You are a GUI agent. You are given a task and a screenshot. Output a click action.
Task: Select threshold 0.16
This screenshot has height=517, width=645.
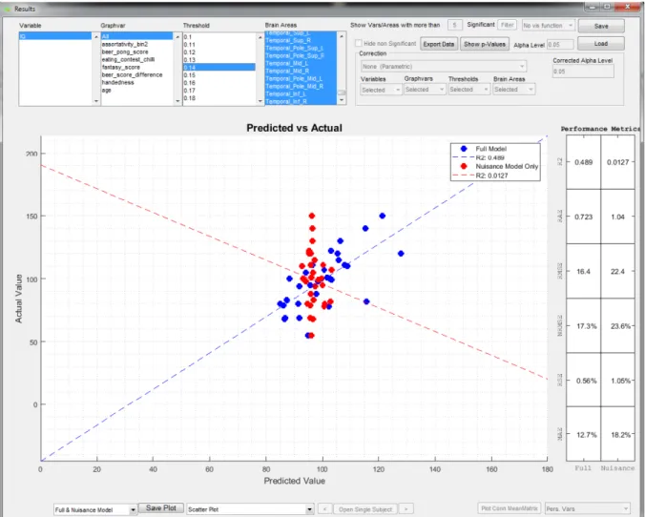point(219,83)
